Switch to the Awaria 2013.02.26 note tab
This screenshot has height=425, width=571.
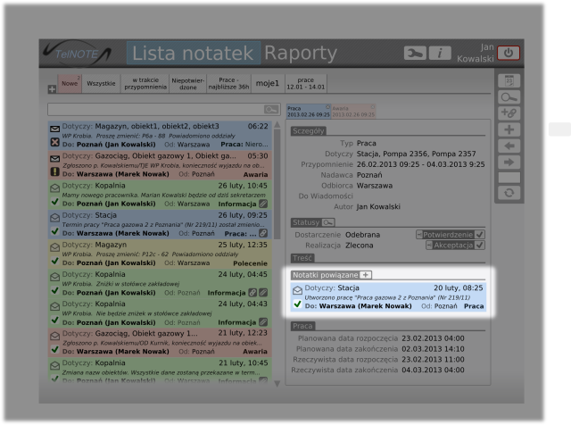tap(353, 112)
